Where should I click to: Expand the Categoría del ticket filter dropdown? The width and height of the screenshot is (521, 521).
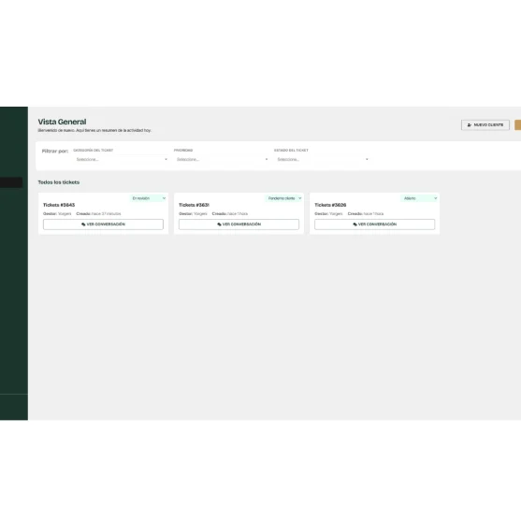coord(122,160)
